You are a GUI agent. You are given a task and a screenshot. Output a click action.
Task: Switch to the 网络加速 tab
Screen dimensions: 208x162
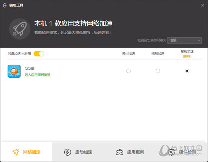pyautogui.click(x=26, y=152)
